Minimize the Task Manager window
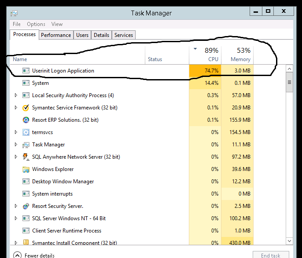Screen dimensions: 302x258 [x=256, y=11]
